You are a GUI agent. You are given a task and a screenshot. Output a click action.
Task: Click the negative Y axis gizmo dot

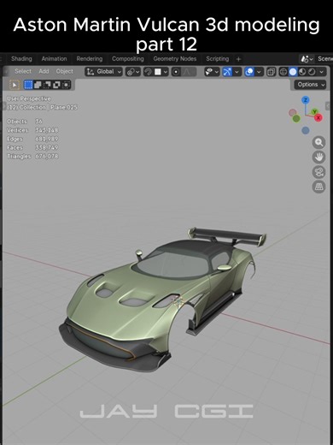click(x=296, y=118)
